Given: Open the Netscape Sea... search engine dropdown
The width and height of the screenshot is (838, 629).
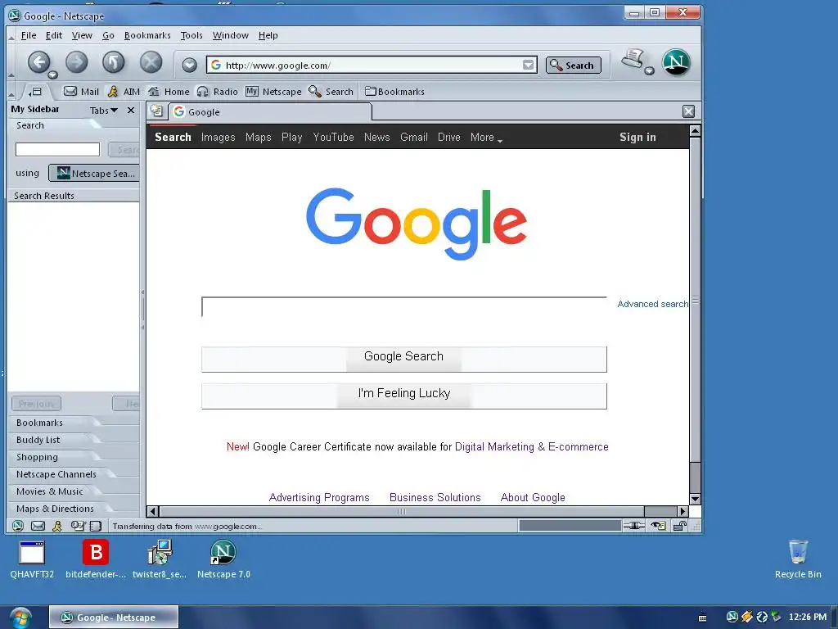Looking at the screenshot, I should click(x=94, y=174).
